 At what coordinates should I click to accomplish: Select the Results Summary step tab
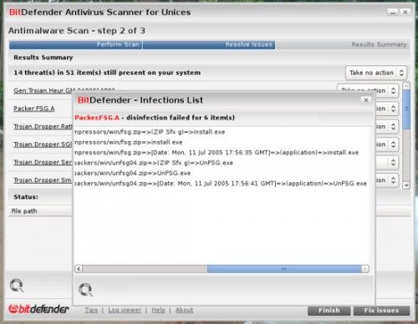pos(343,44)
